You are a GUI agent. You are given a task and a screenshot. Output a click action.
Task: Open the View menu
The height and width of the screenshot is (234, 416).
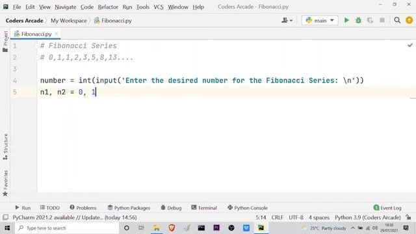coord(45,7)
